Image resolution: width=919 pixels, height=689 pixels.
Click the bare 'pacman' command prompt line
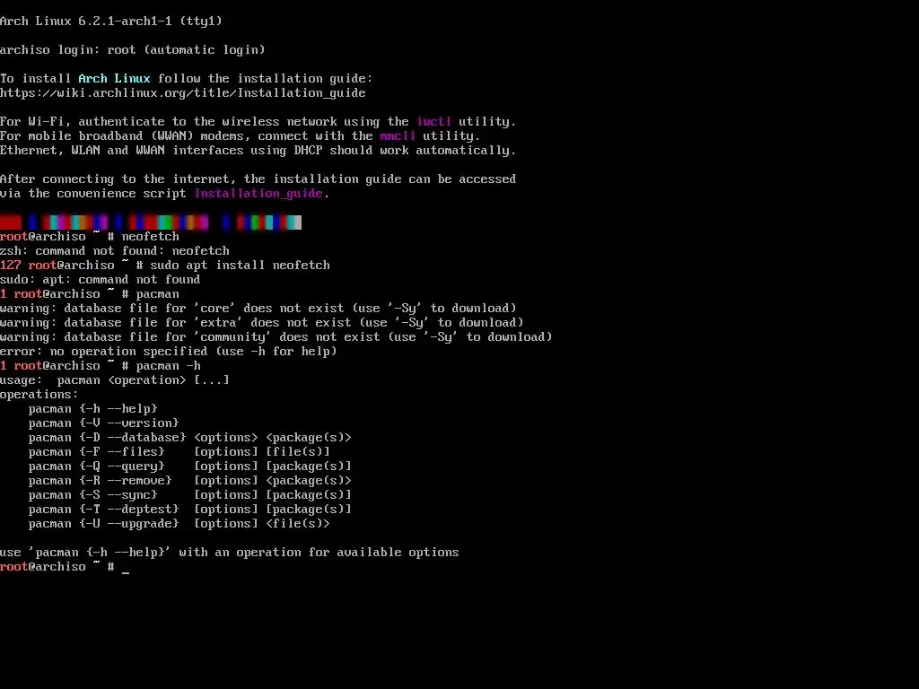pos(90,293)
